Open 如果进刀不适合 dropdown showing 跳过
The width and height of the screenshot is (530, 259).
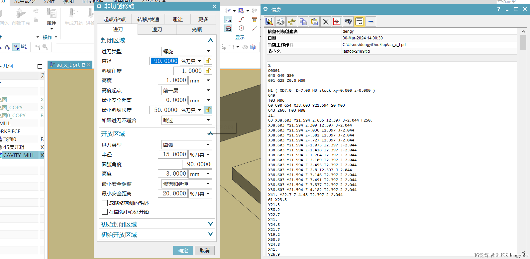coord(187,120)
